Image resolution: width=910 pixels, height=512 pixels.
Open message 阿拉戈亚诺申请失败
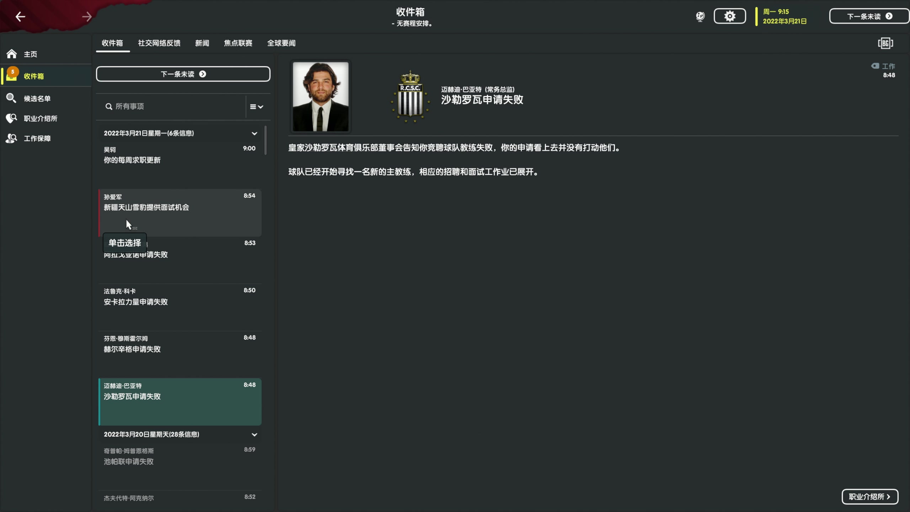(x=180, y=260)
